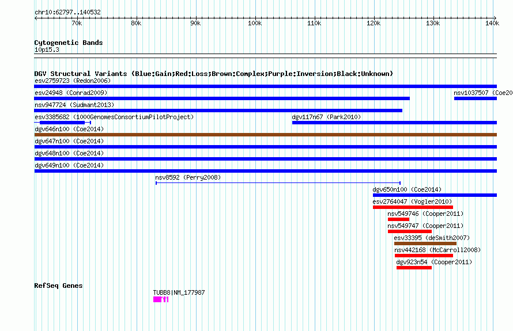Screen dimensions: 513x331
Task: Open the nsv1037507 variant label
Action: click(483, 93)
